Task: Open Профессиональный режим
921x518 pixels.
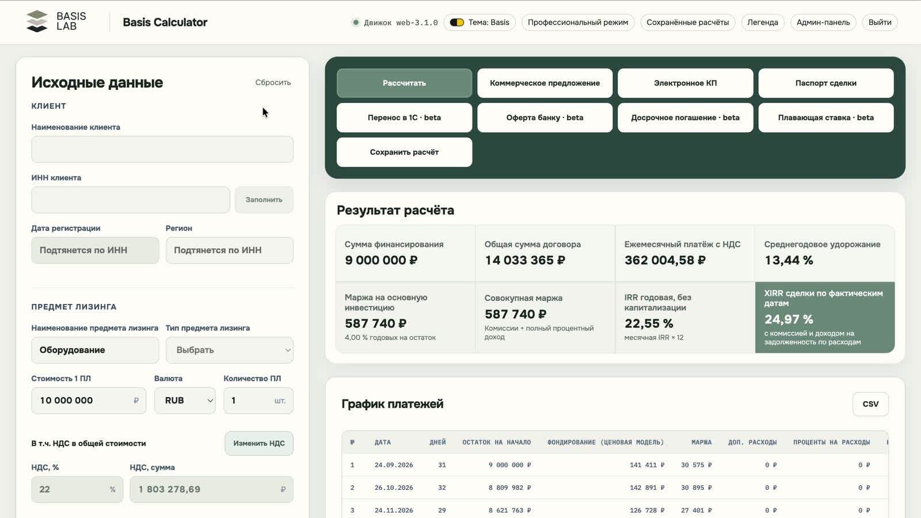Action: [578, 22]
